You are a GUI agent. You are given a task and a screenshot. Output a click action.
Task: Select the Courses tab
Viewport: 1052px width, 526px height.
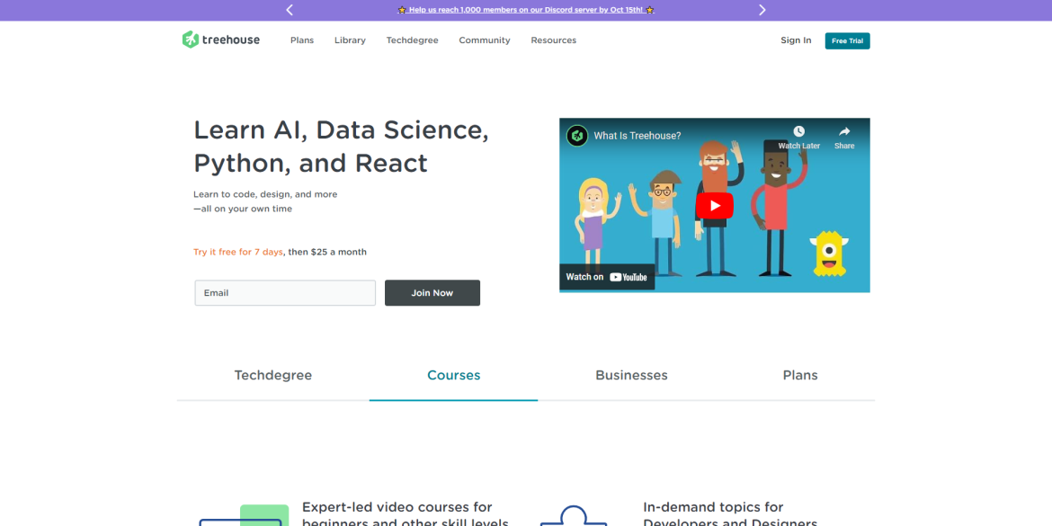(453, 376)
